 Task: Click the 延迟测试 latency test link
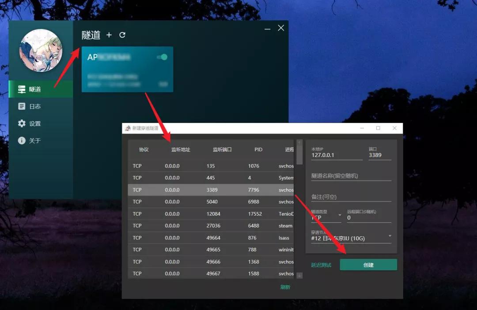(321, 265)
